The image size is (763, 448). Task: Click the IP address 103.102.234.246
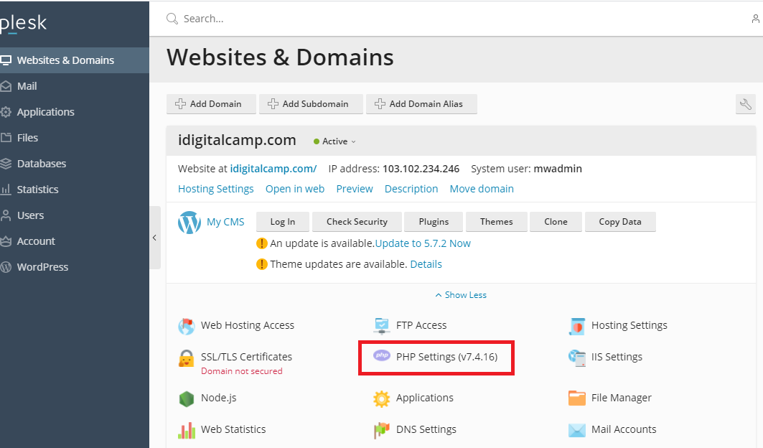(x=421, y=169)
